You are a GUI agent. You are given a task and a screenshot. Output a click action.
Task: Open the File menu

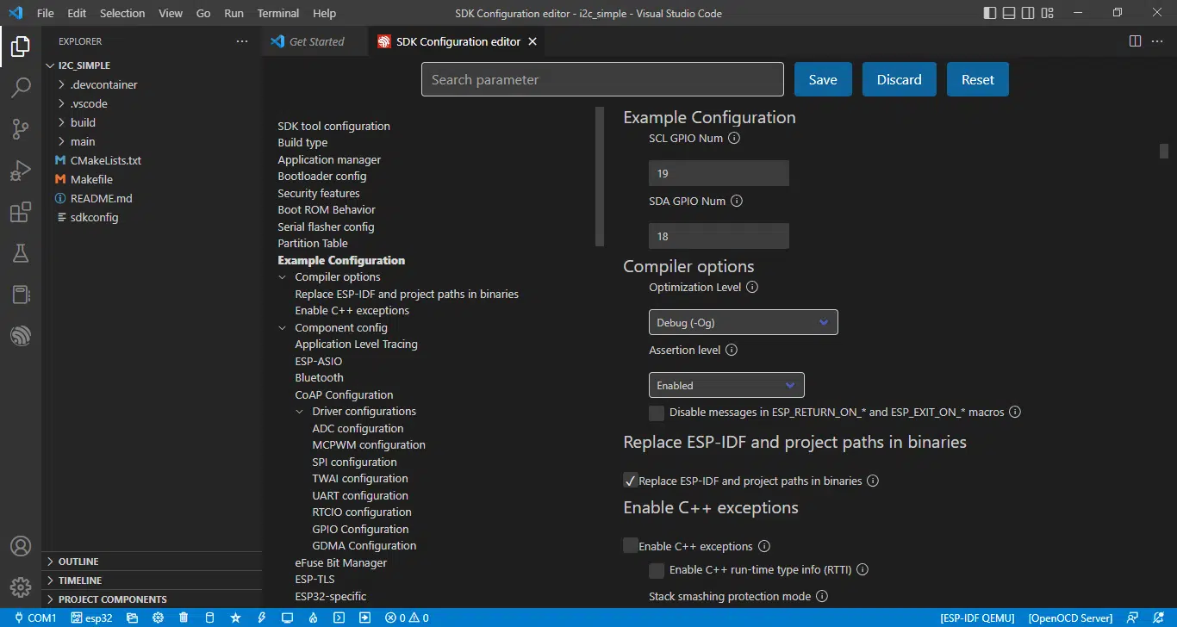coord(45,13)
